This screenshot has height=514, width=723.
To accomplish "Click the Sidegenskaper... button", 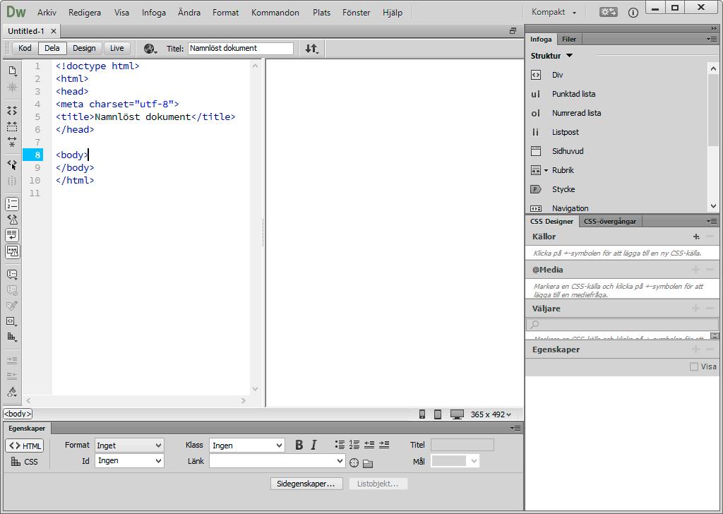I will (x=306, y=484).
